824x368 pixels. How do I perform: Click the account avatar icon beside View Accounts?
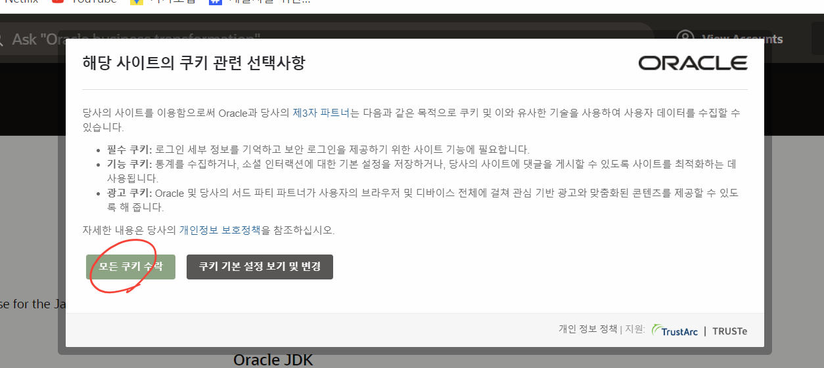686,39
